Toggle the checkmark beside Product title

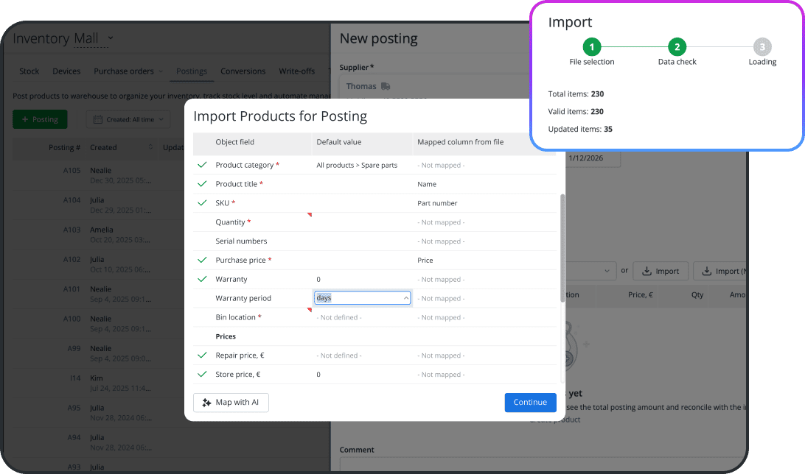[202, 183]
